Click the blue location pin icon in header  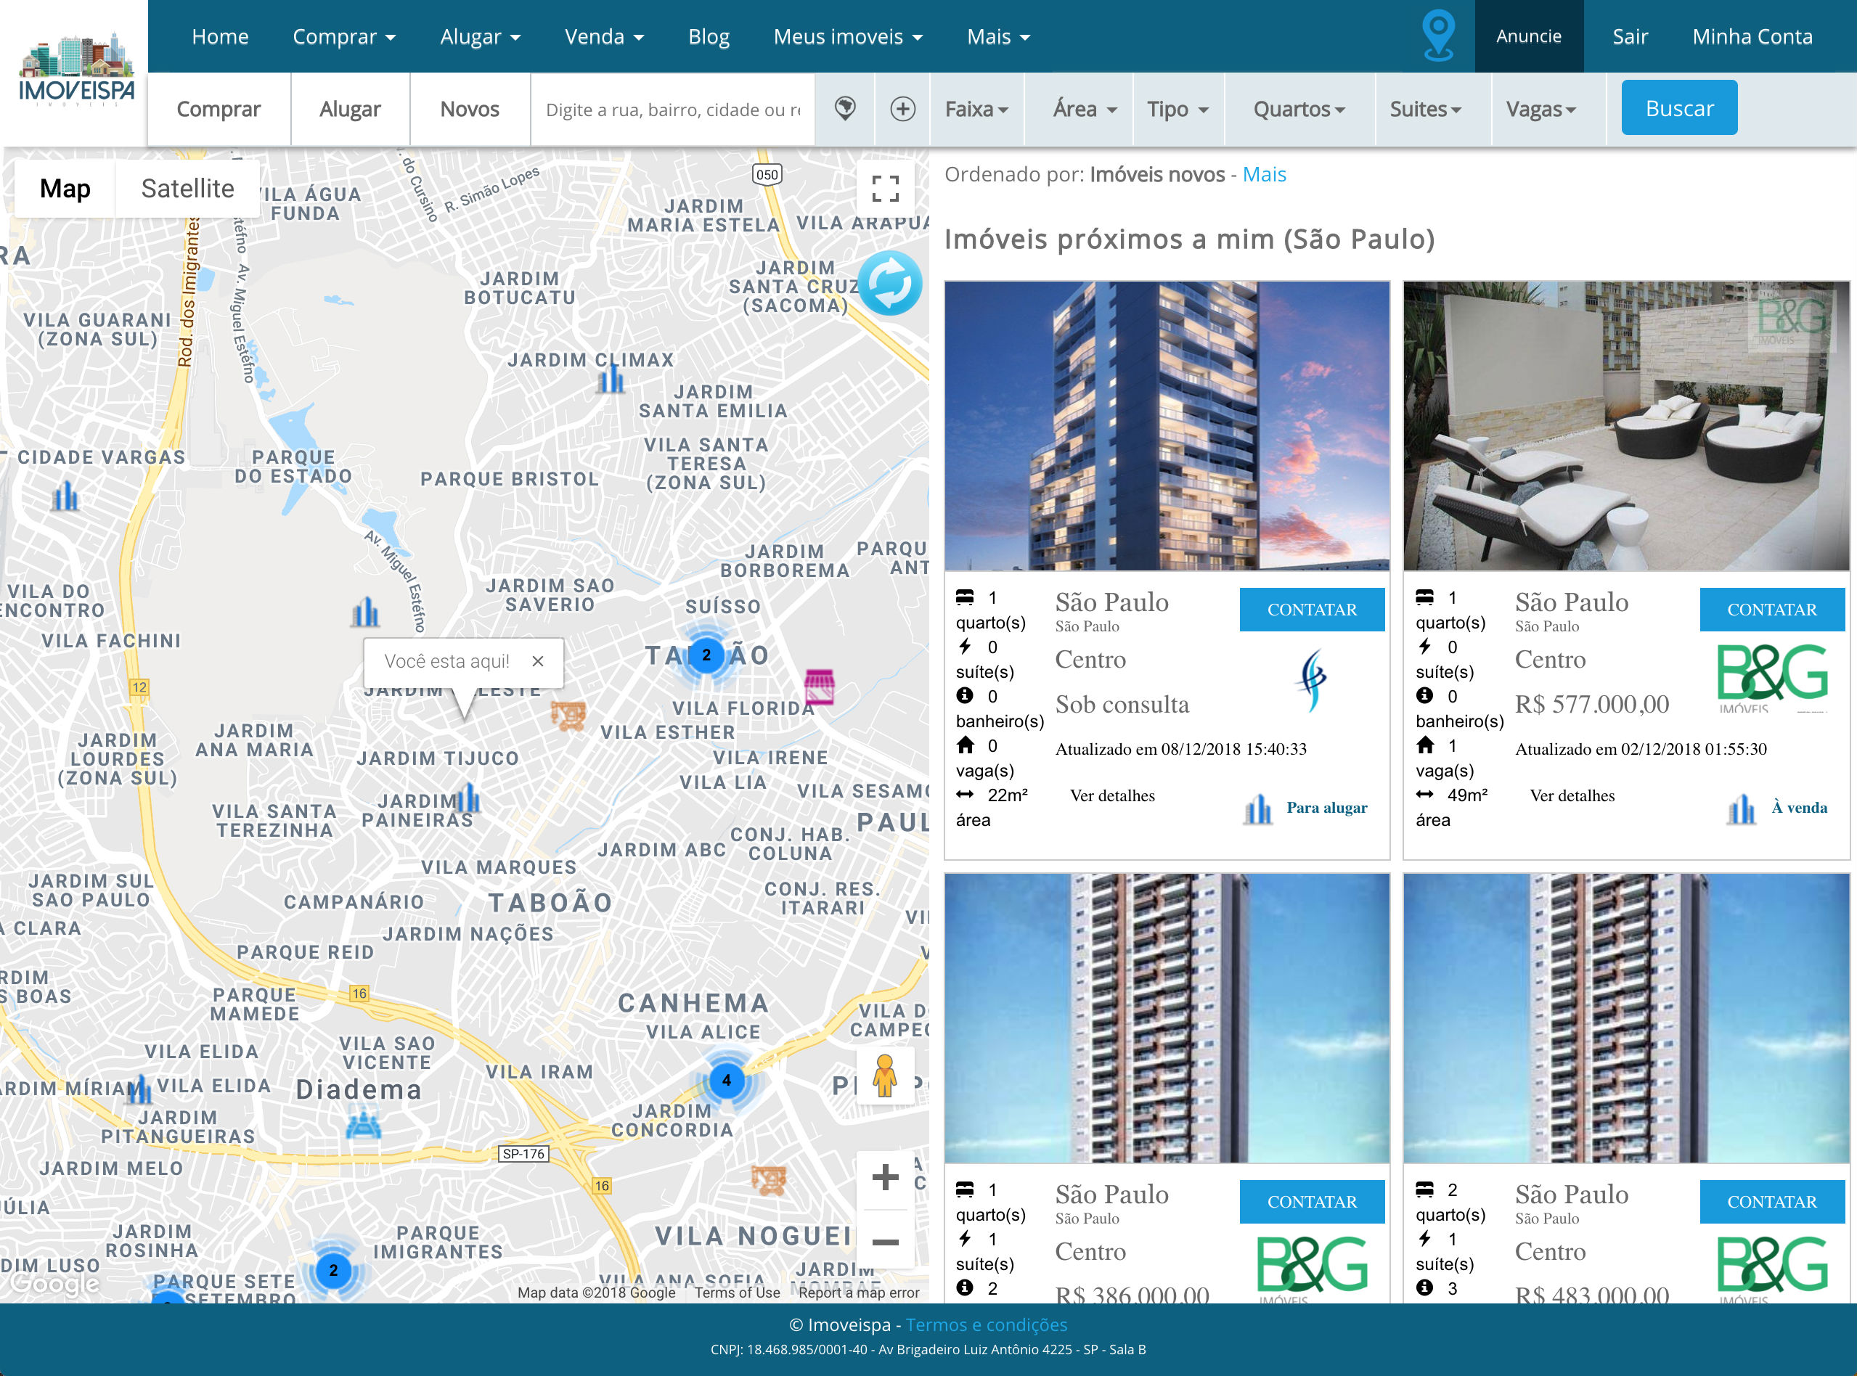[1439, 36]
